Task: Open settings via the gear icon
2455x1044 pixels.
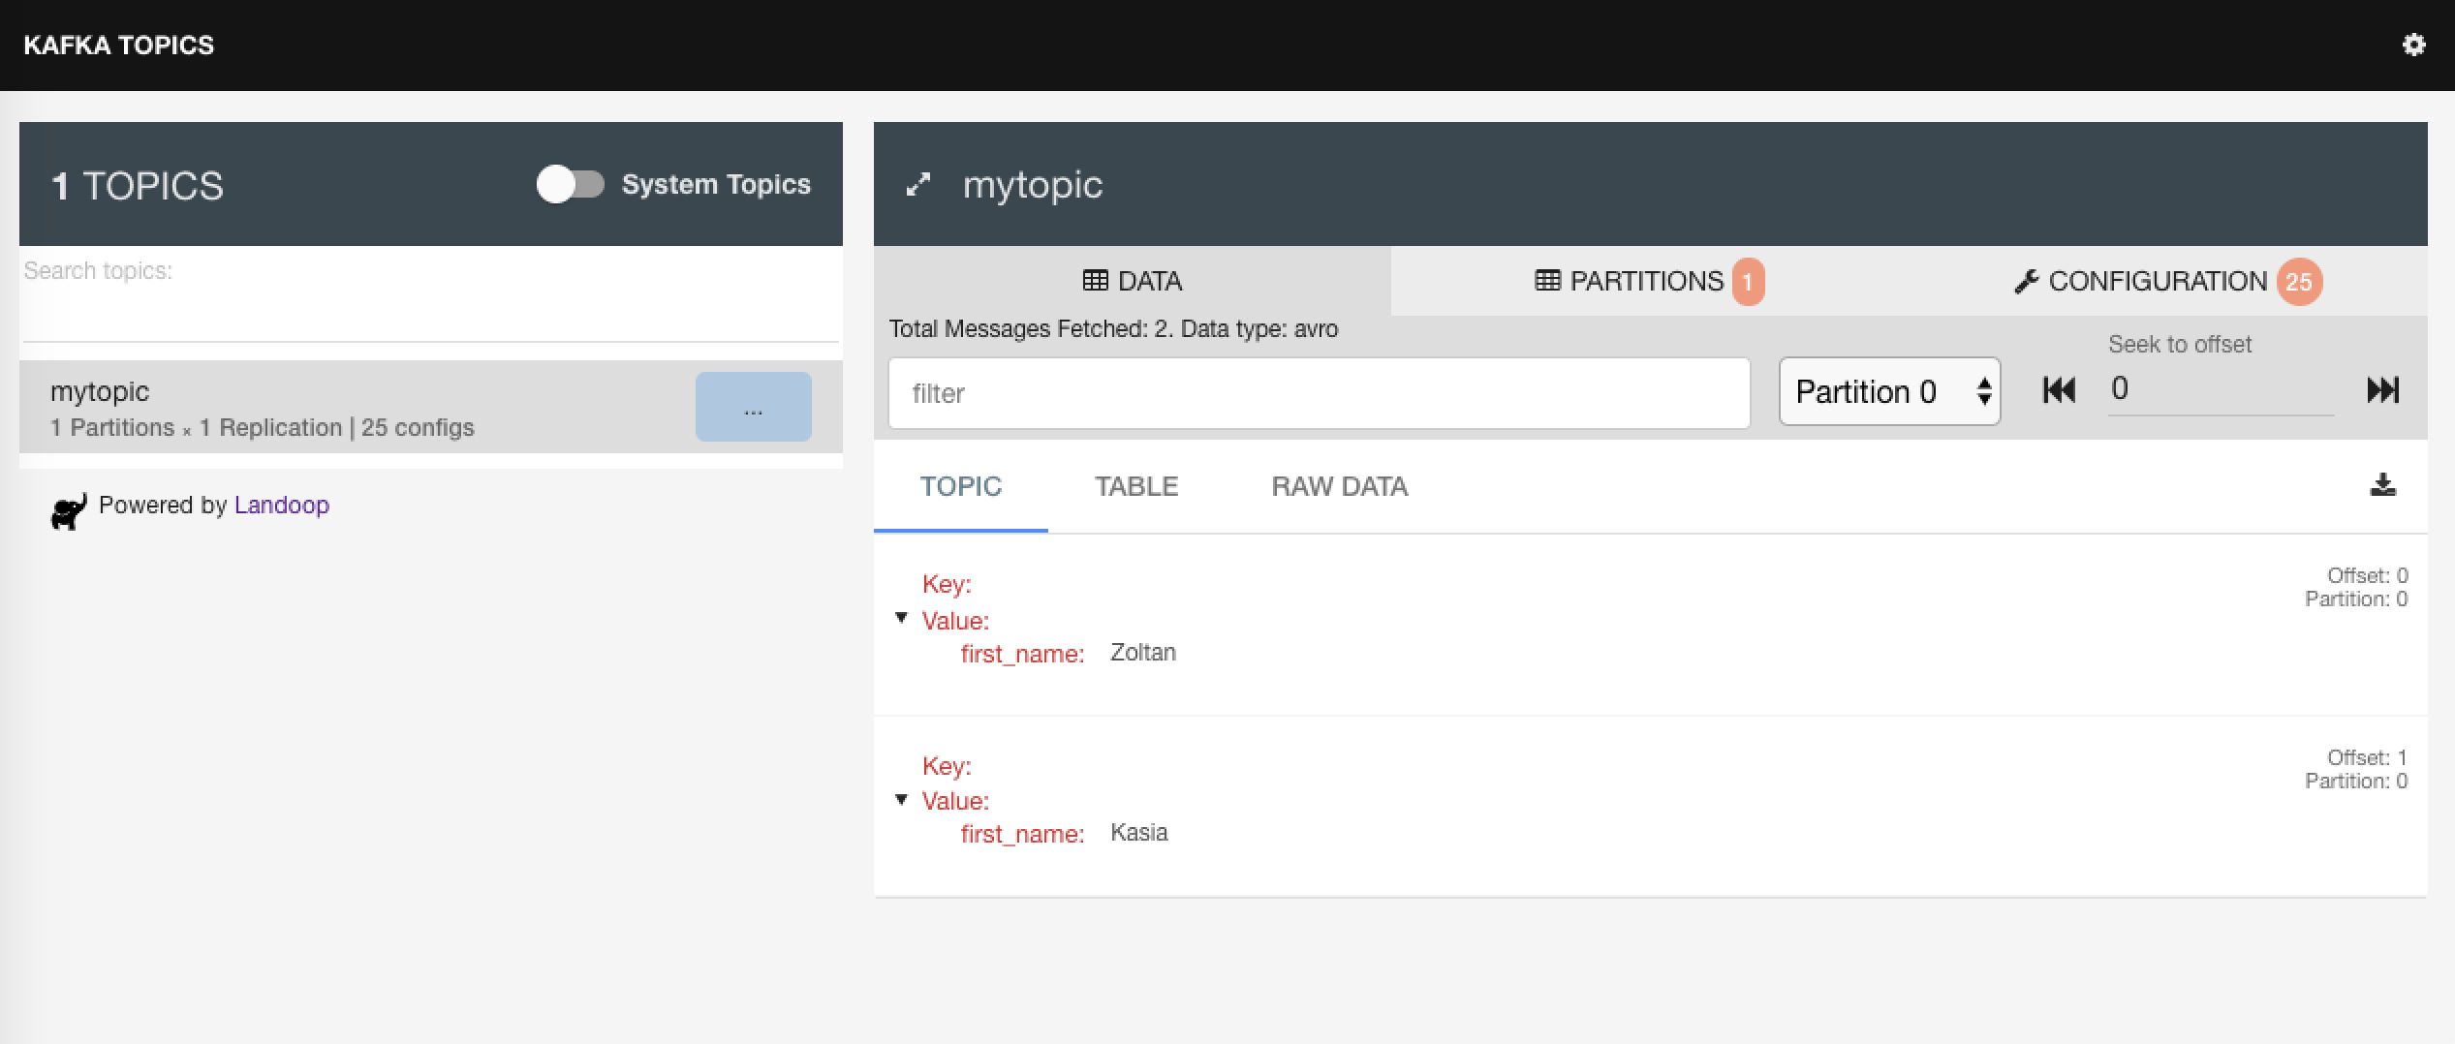Action: point(2413,45)
